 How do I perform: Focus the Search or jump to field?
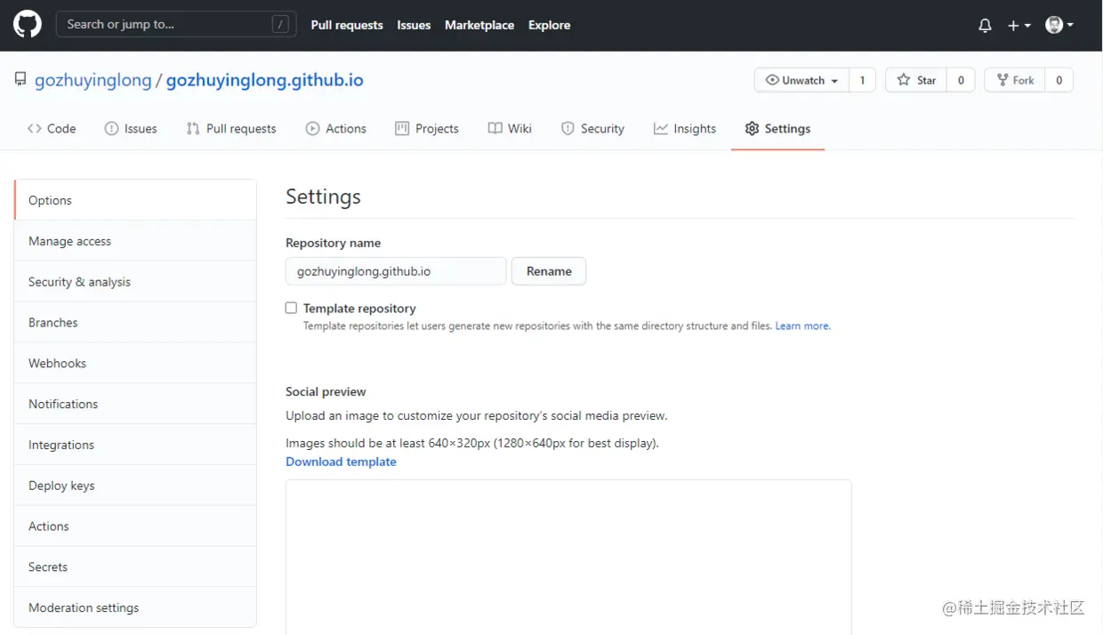(x=176, y=25)
